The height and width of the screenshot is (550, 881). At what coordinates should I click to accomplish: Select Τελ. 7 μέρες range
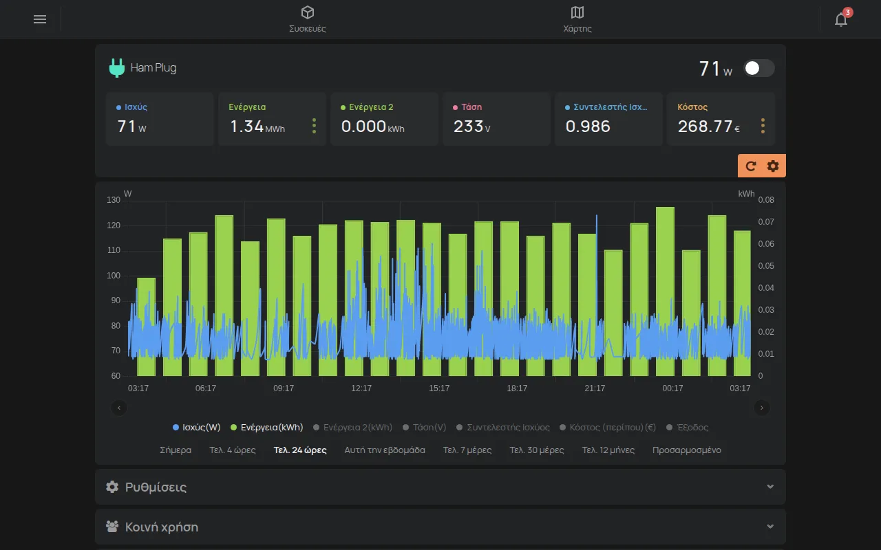[467, 450]
